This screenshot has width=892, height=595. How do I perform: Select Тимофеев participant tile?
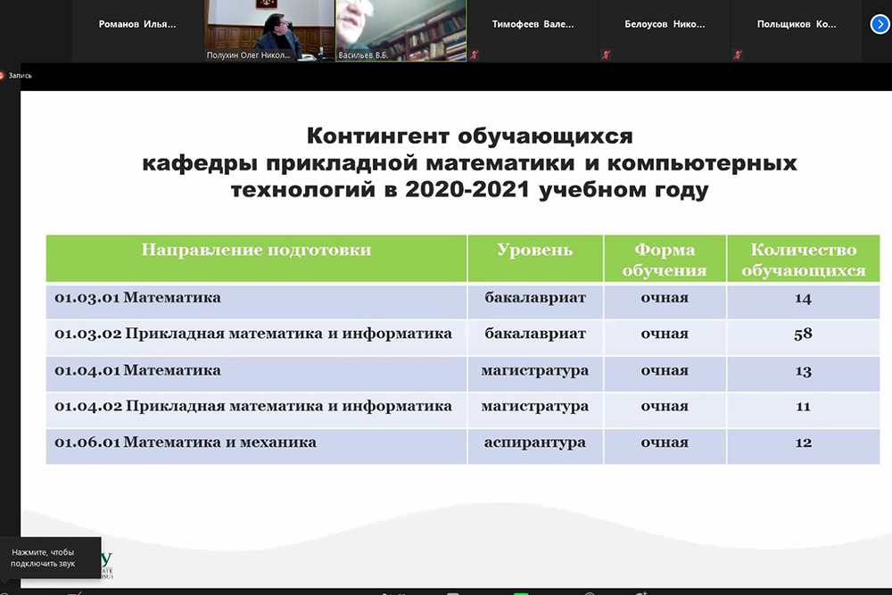pos(533,25)
